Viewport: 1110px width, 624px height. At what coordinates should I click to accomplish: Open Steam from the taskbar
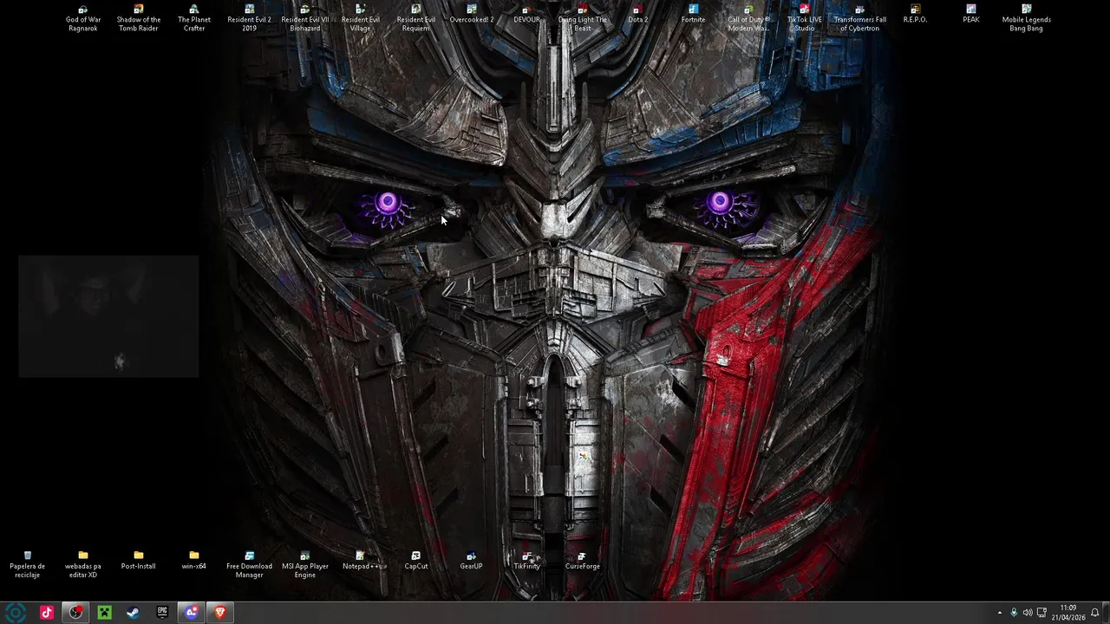tap(134, 613)
